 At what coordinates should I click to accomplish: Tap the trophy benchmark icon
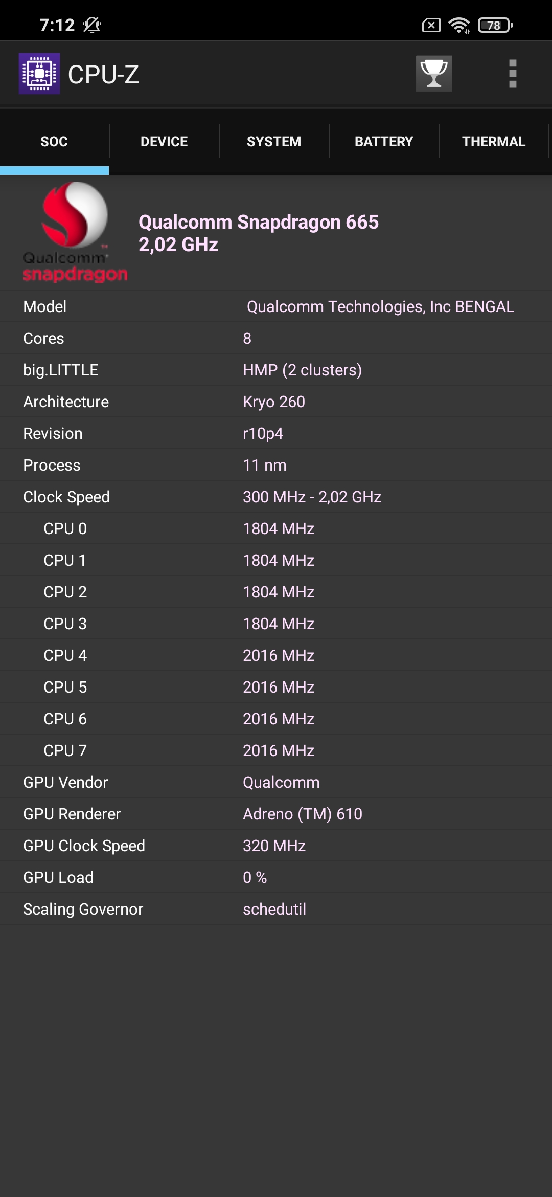[x=433, y=74]
